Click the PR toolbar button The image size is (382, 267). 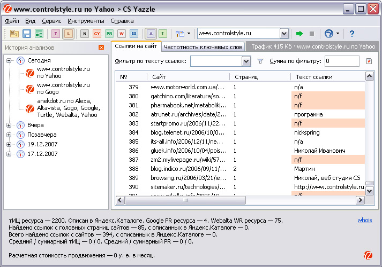click(x=109, y=34)
